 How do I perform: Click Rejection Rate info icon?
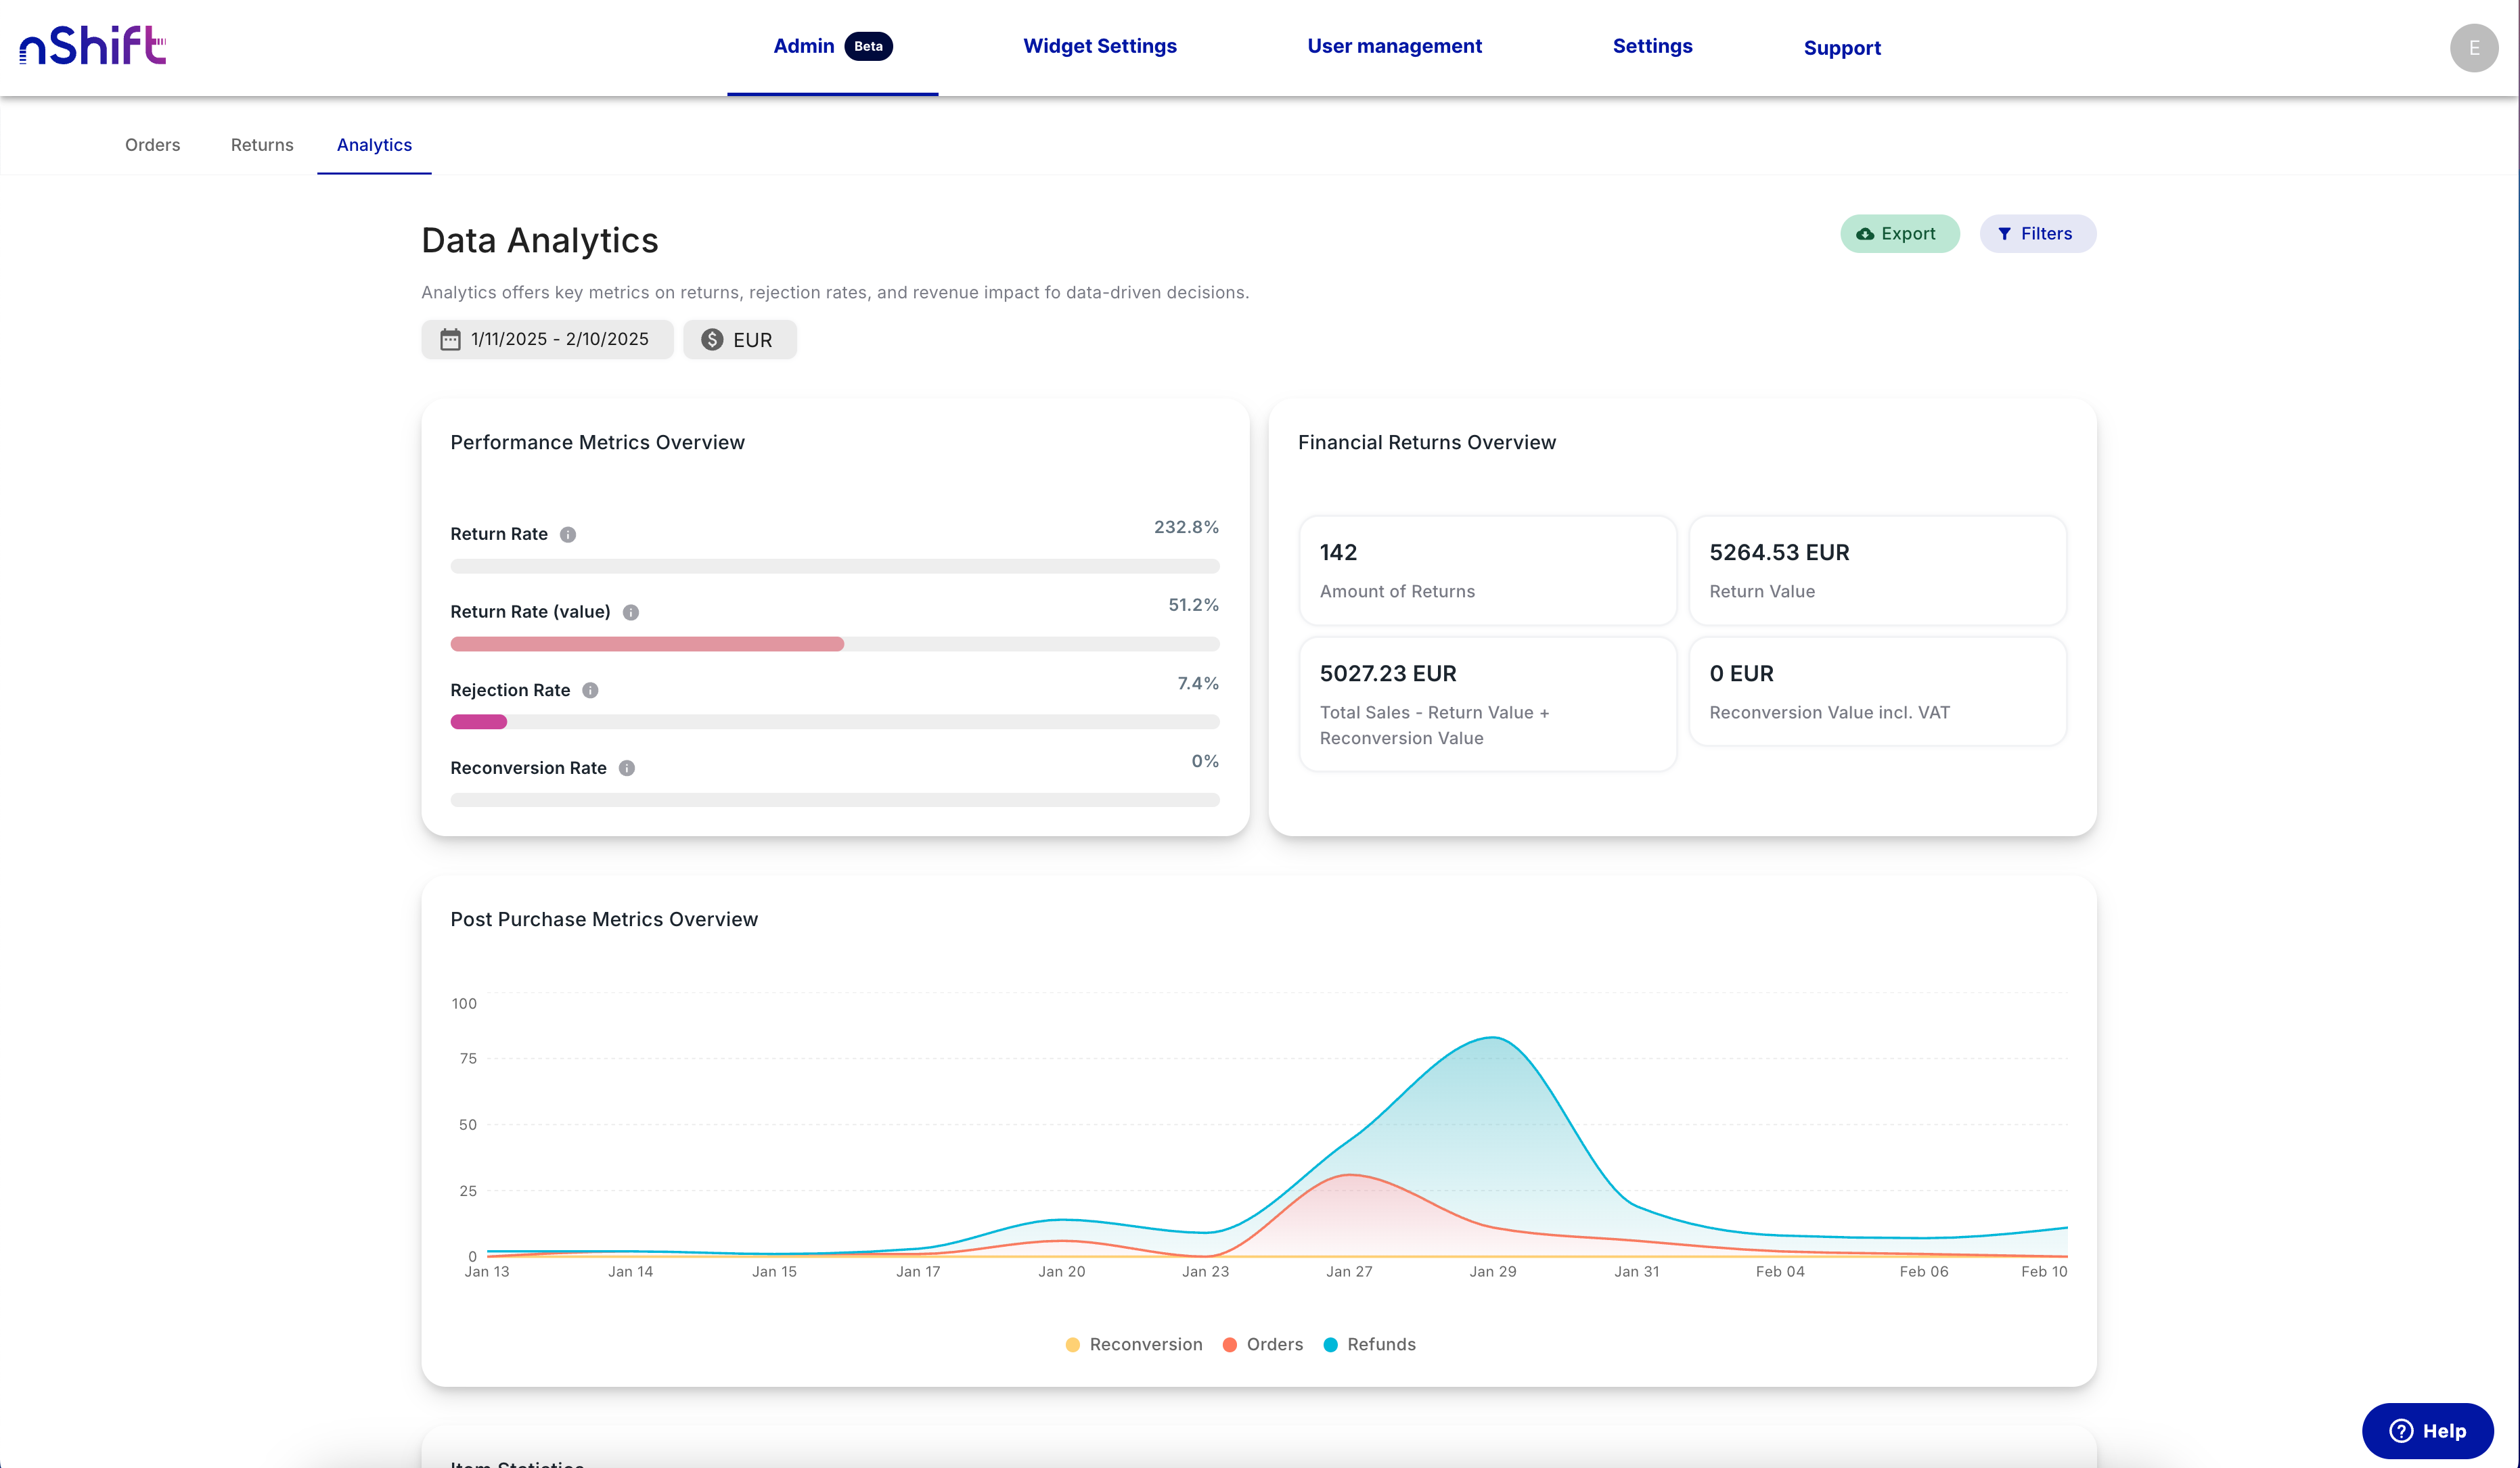click(x=590, y=690)
